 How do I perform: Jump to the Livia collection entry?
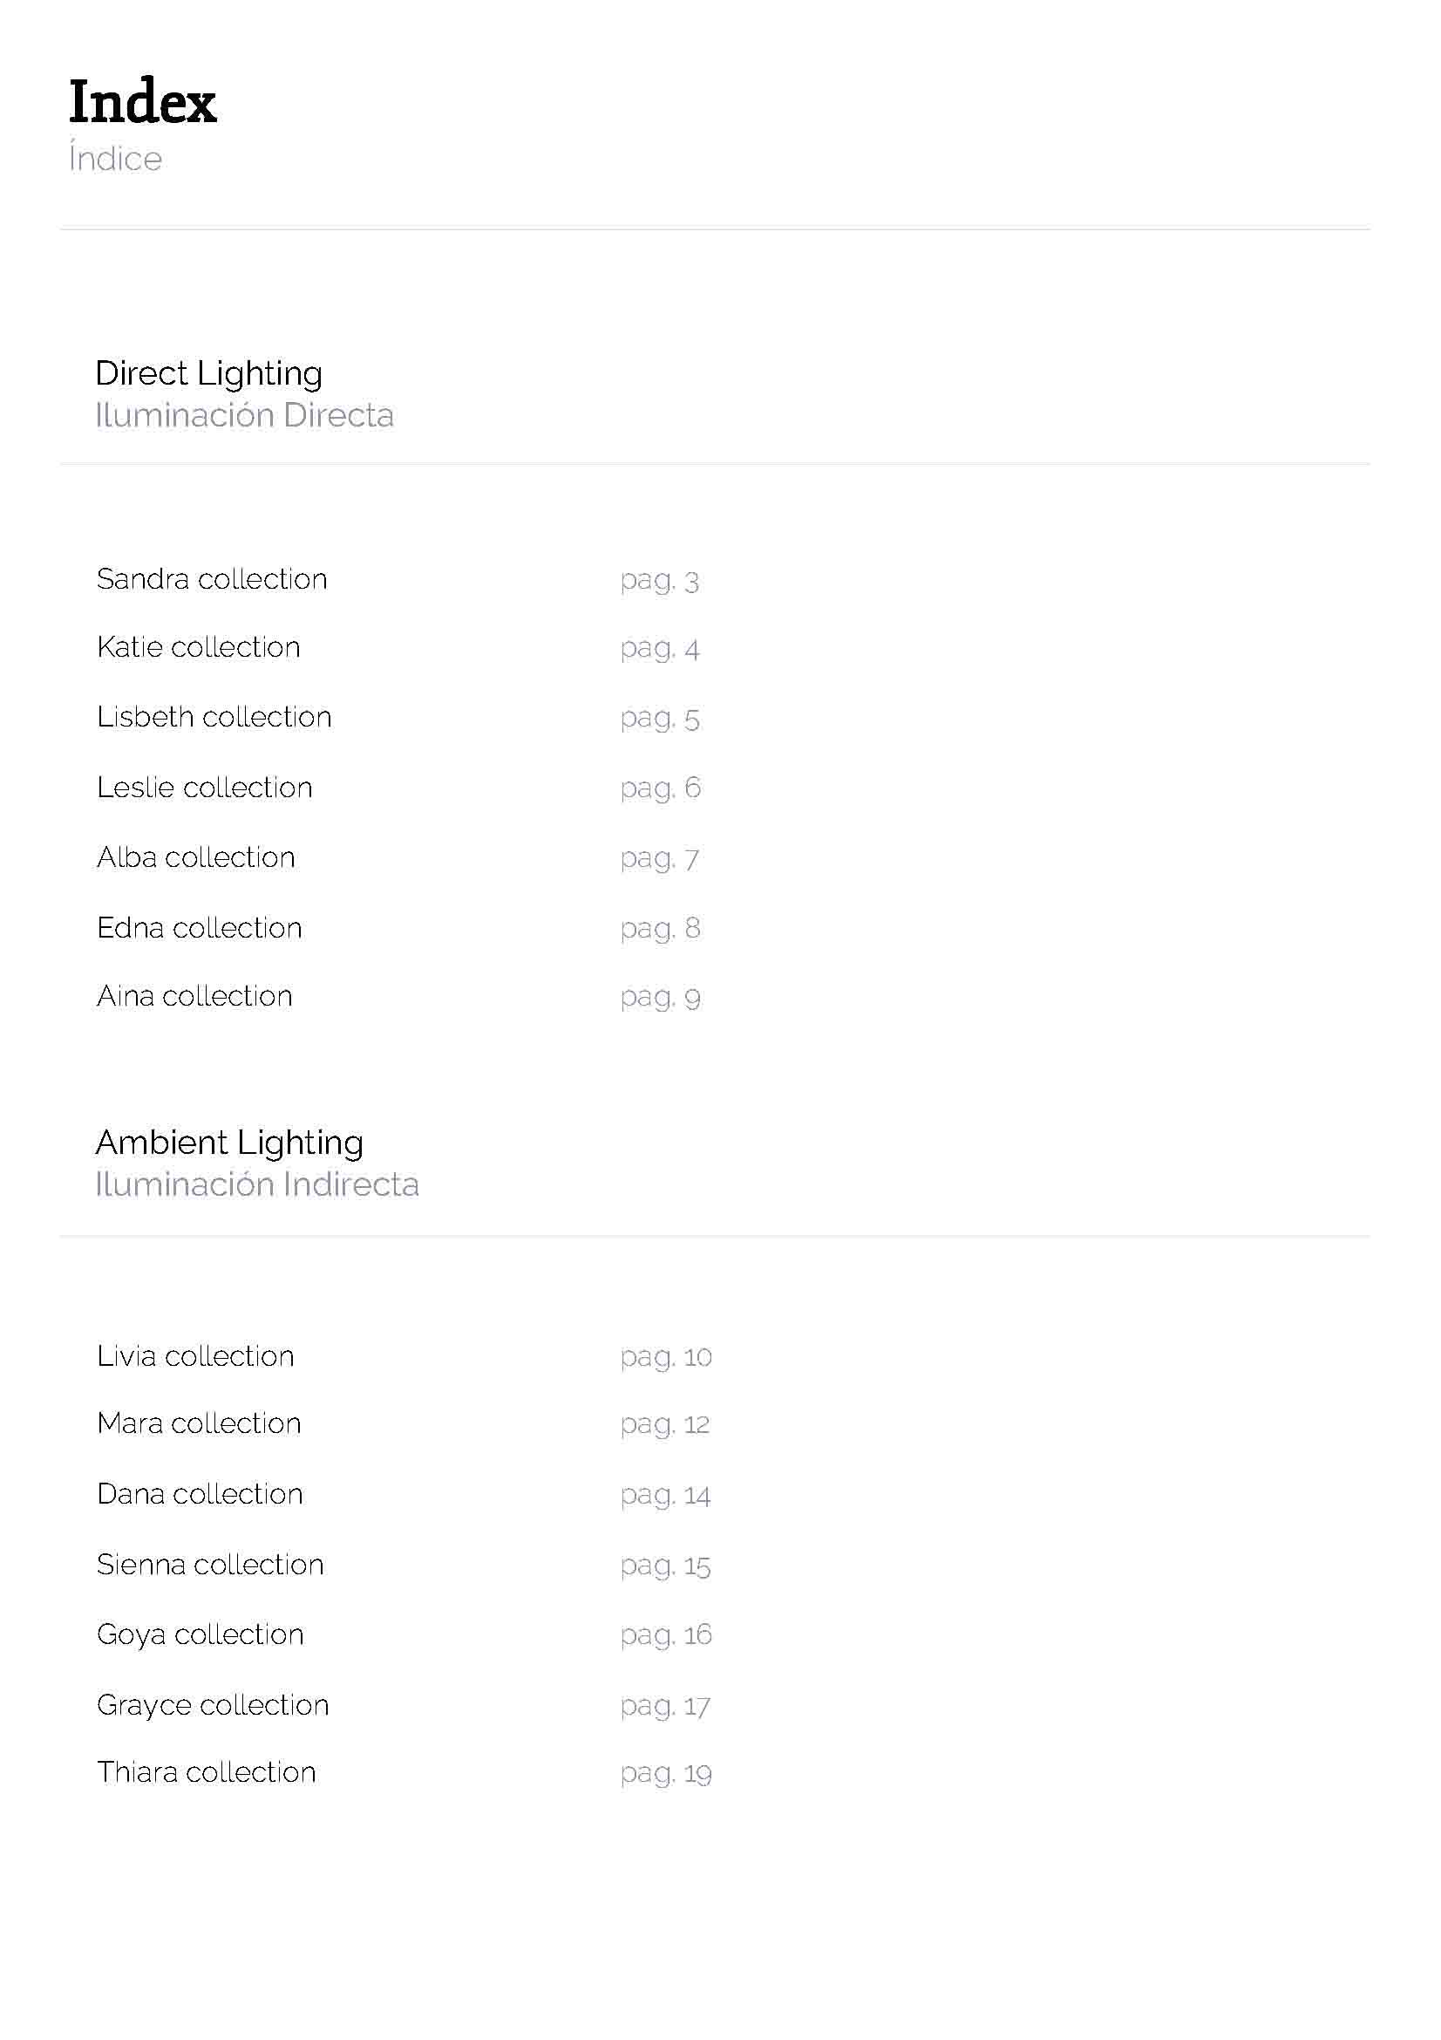coord(195,1356)
